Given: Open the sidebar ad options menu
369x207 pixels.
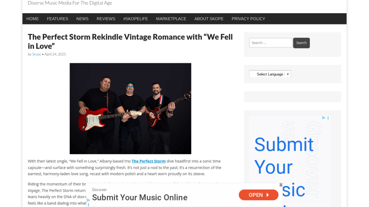Looking at the screenshot, I should [x=328, y=118].
